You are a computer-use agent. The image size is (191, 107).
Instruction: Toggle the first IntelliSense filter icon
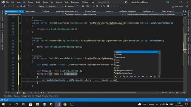point(115,77)
